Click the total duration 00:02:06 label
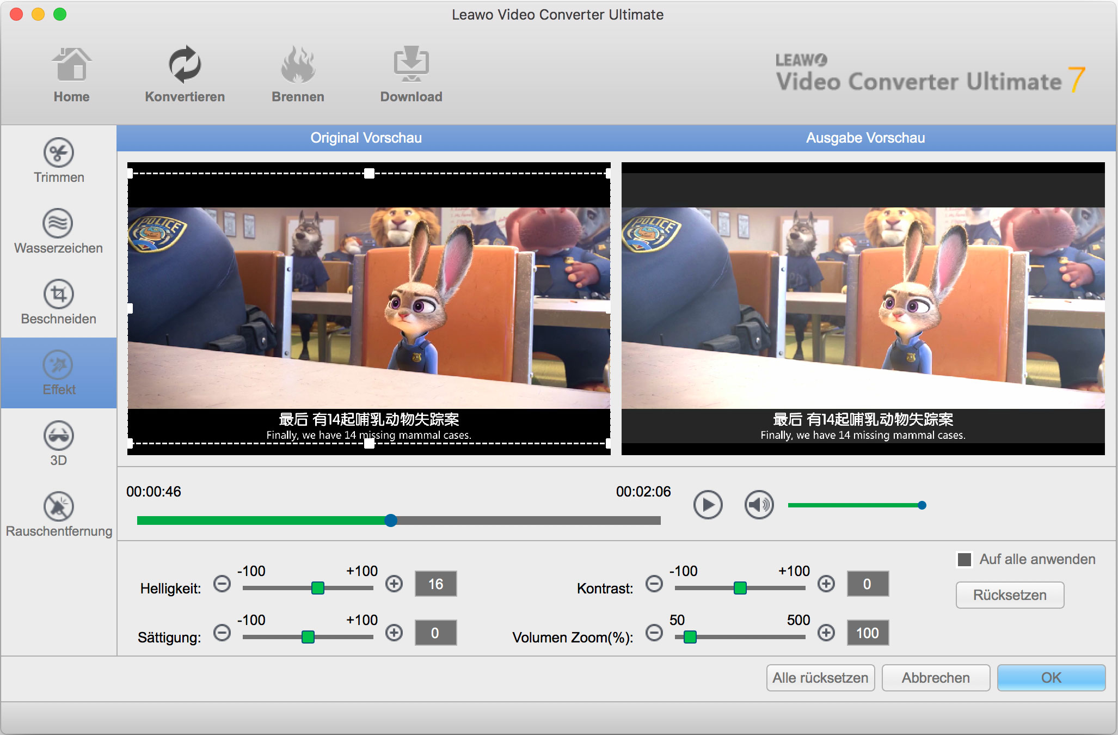The width and height of the screenshot is (1118, 735). tap(643, 492)
